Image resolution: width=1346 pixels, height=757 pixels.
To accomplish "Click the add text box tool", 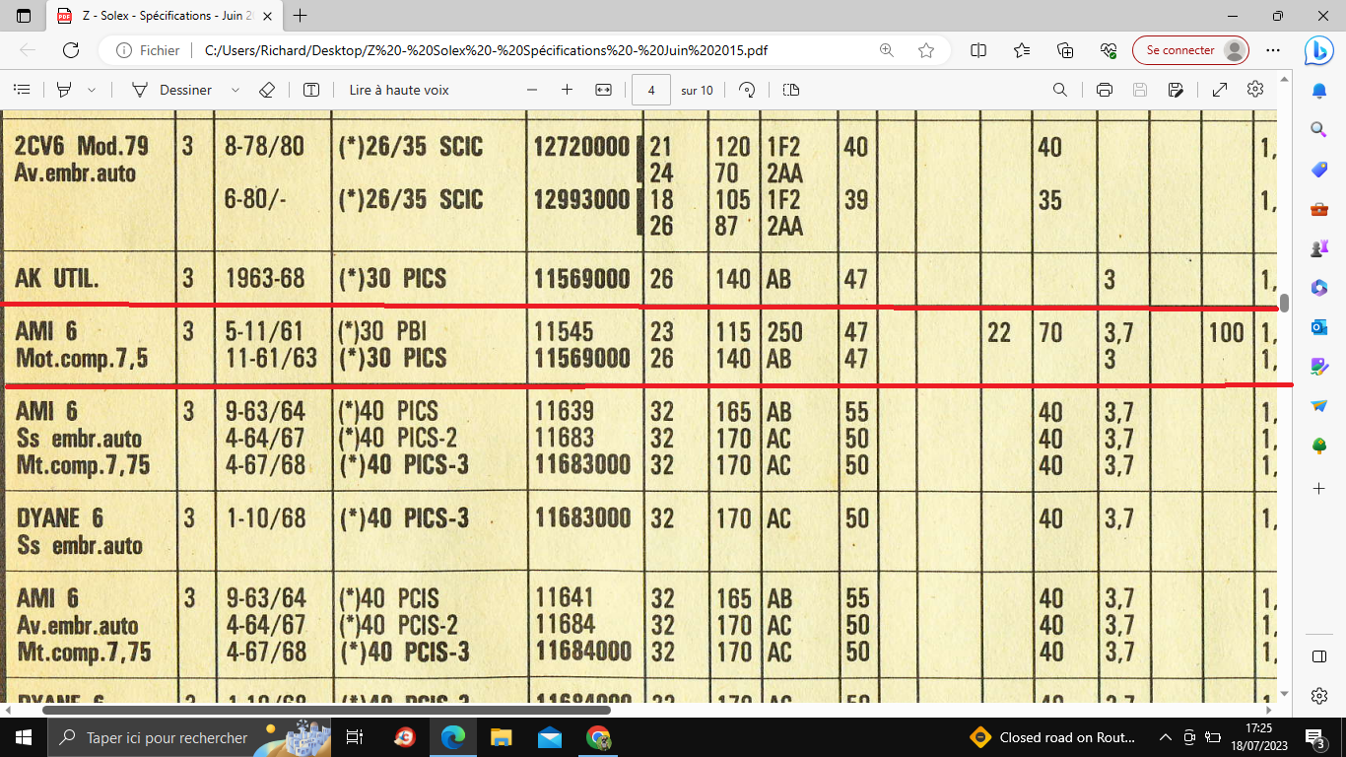I will 311,90.
